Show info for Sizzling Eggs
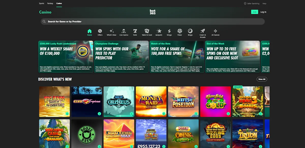 click(x=228, y=146)
